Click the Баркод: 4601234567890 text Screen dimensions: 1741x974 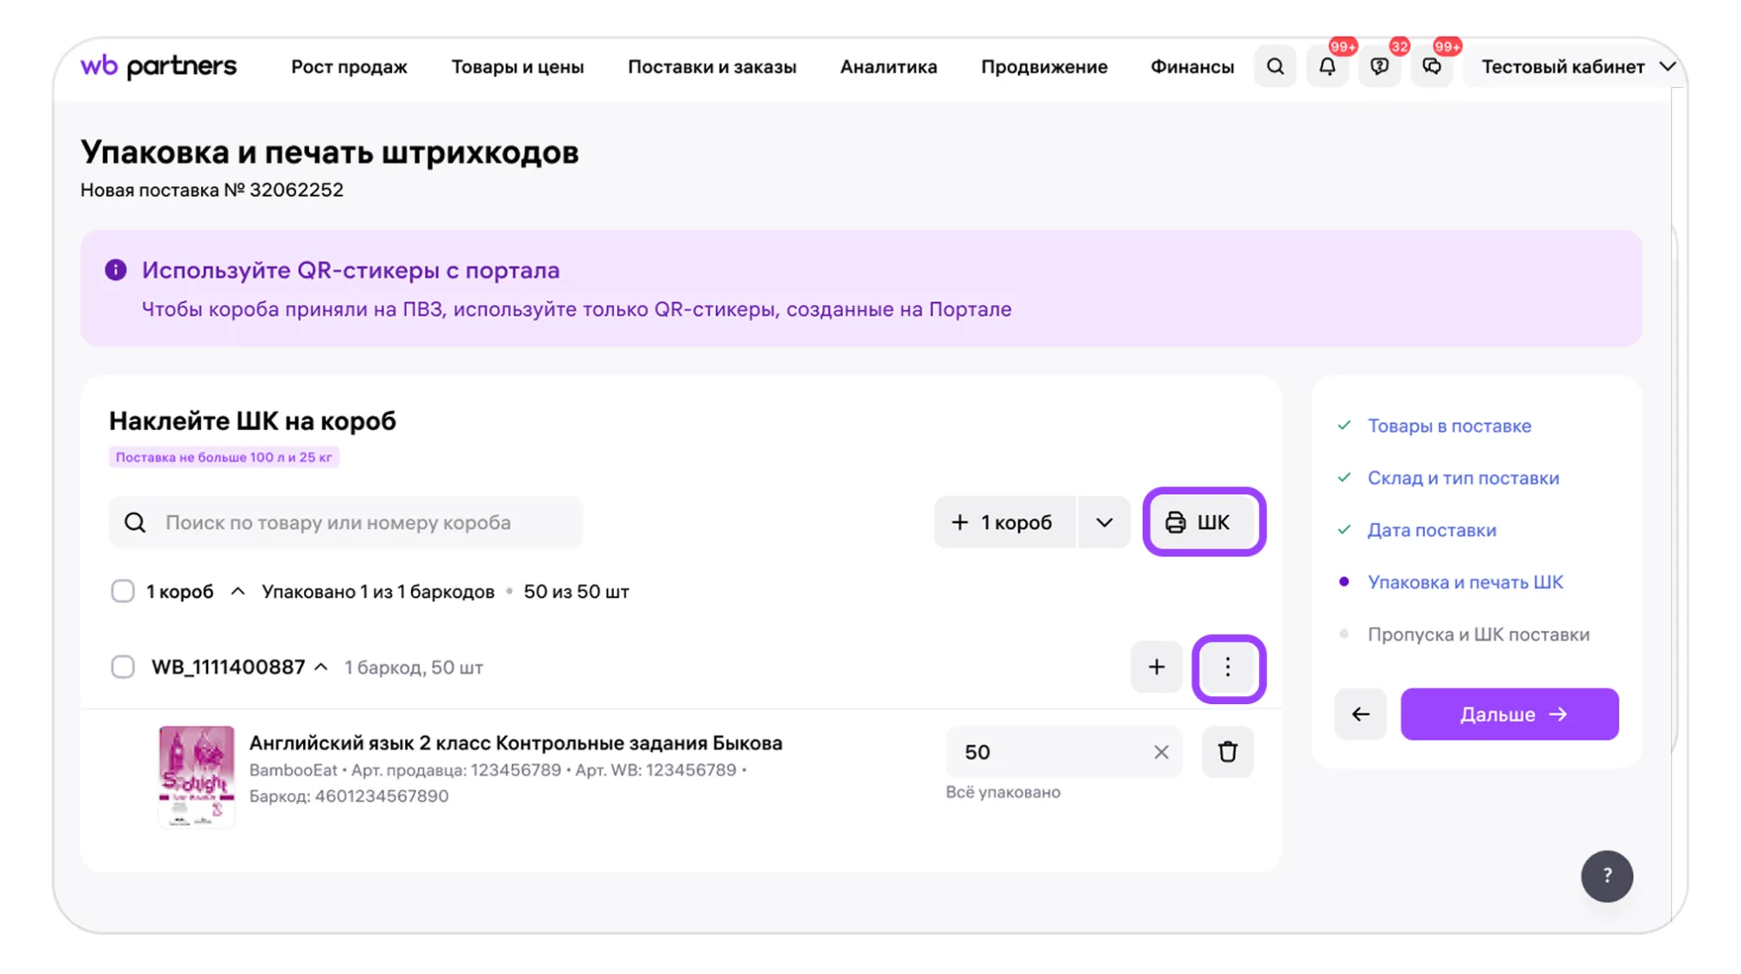click(348, 796)
